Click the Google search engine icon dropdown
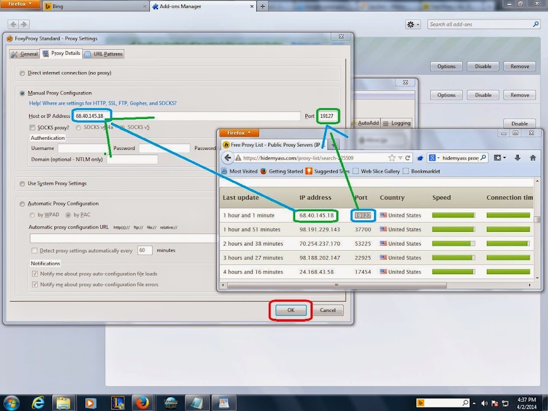This screenshot has height=411, width=548. [x=434, y=158]
